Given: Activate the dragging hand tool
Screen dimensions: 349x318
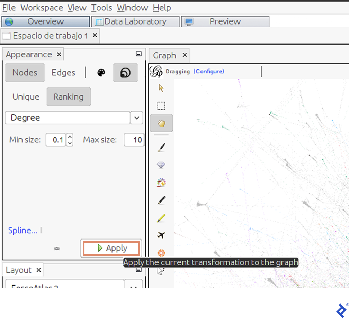Looking at the screenshot, I should 161,123.
